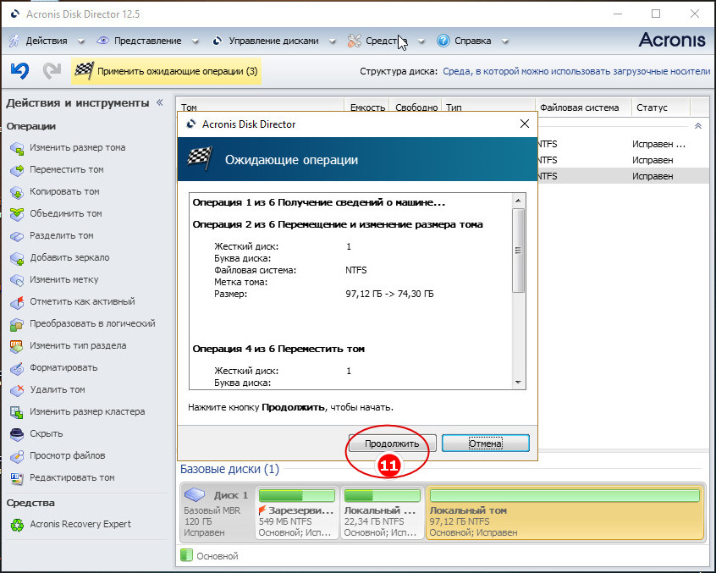Open the Управление дисками menu
716x573 pixels.
point(273,41)
